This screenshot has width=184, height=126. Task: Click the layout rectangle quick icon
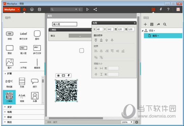tap(63, 75)
